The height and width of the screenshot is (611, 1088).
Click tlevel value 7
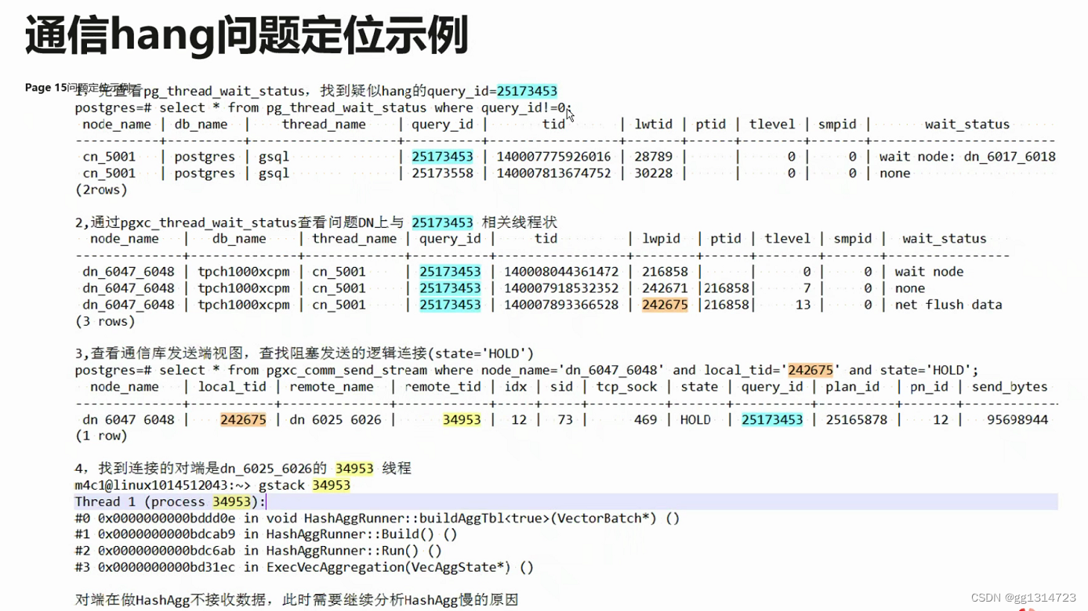(807, 288)
